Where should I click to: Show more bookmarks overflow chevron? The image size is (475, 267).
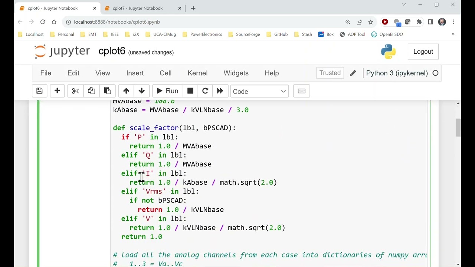tap(453, 34)
